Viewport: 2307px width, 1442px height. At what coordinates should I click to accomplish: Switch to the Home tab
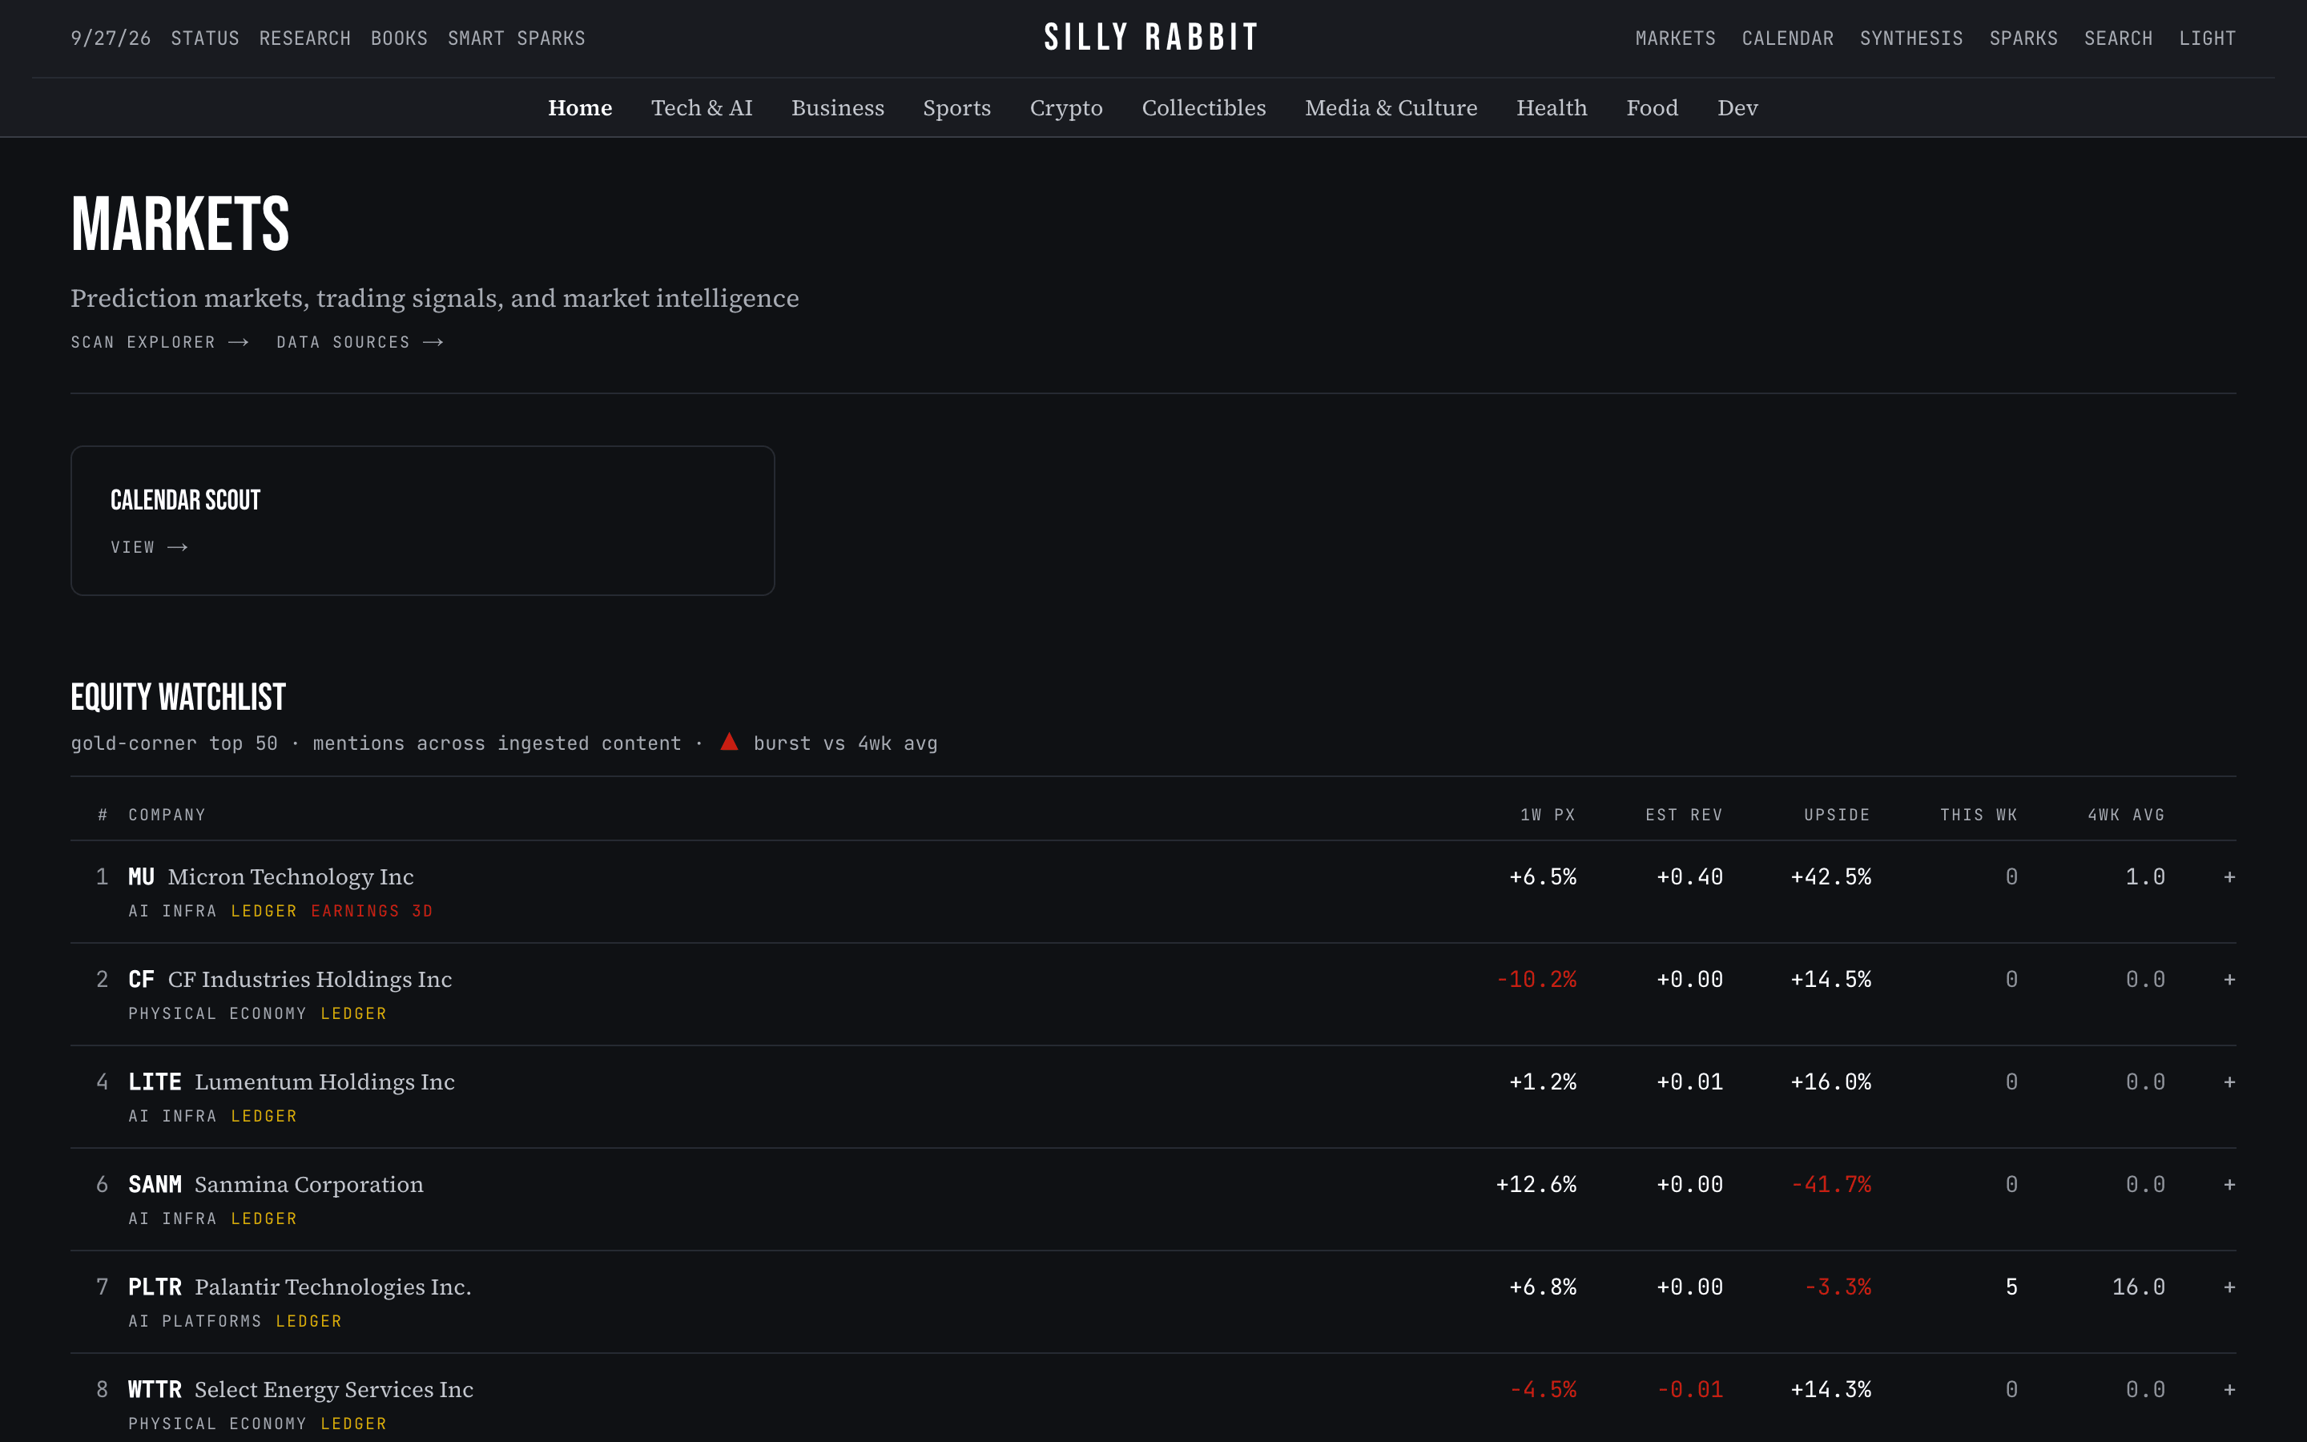(580, 108)
